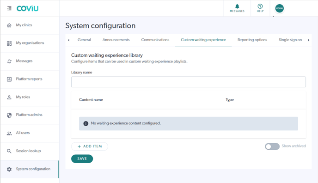Switch to the Reporting options tab
Screen dimensions: 318x183
tap(252, 40)
